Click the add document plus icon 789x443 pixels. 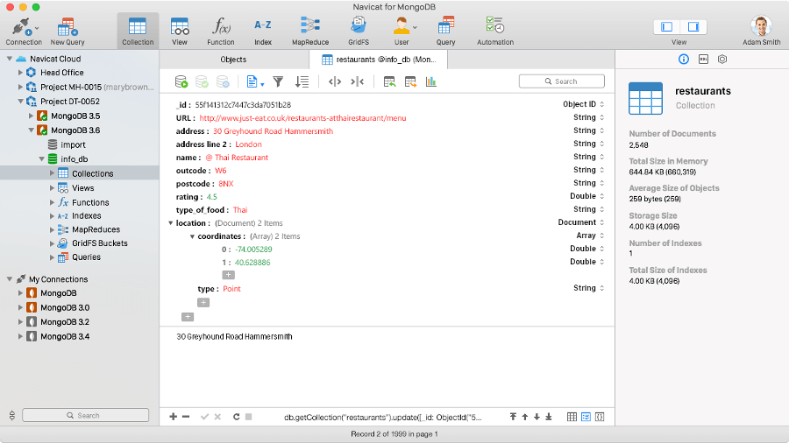173,417
